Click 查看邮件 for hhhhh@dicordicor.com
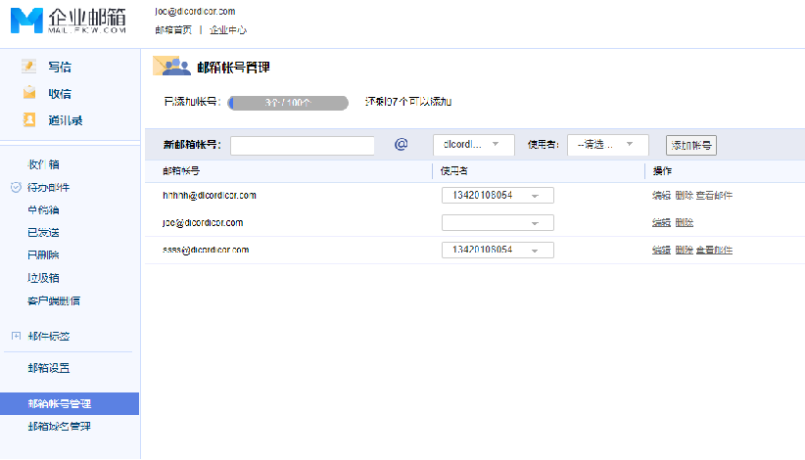The width and height of the screenshot is (805, 460). tap(714, 196)
